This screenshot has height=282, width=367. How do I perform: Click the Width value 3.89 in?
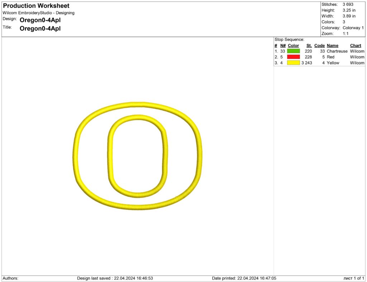349,16
